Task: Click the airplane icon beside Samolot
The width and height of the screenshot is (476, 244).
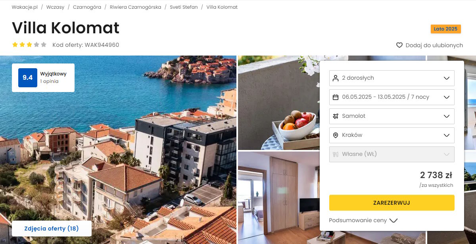Action: point(336,116)
